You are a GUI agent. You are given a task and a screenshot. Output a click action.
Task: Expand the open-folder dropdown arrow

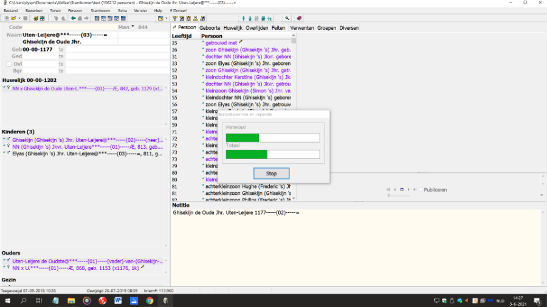pos(18,18)
